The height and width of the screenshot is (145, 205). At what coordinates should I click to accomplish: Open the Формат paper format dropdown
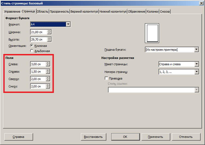click(68, 25)
